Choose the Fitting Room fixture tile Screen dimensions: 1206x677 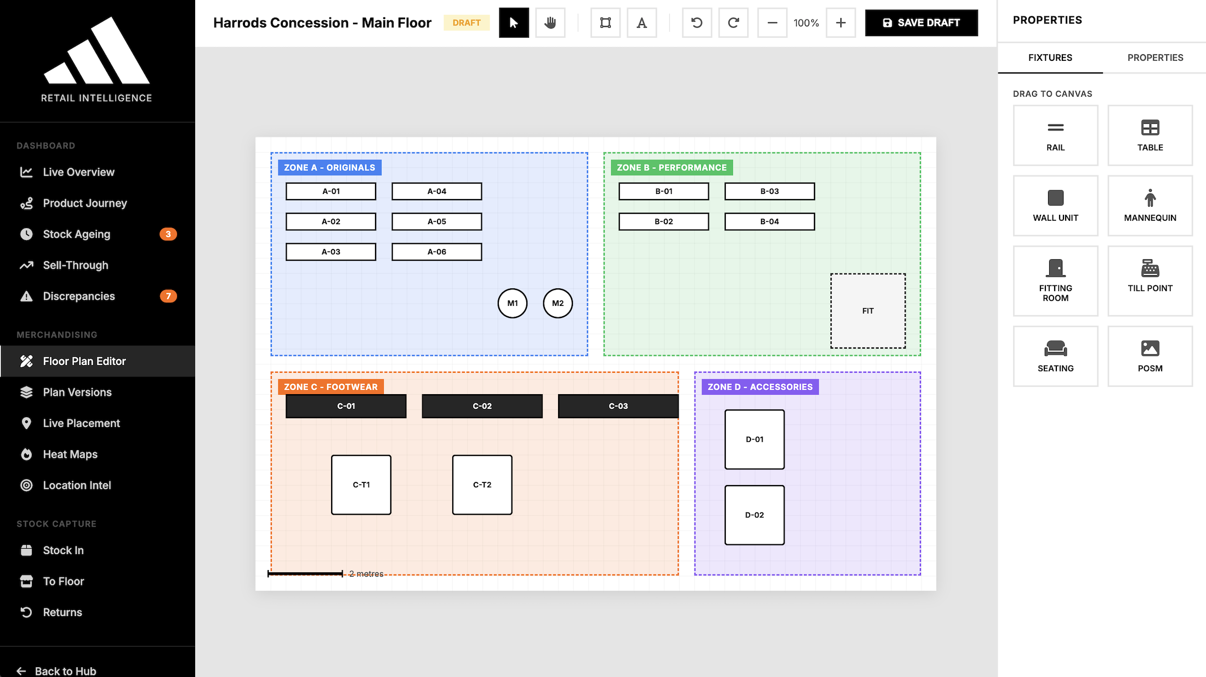coord(1055,281)
